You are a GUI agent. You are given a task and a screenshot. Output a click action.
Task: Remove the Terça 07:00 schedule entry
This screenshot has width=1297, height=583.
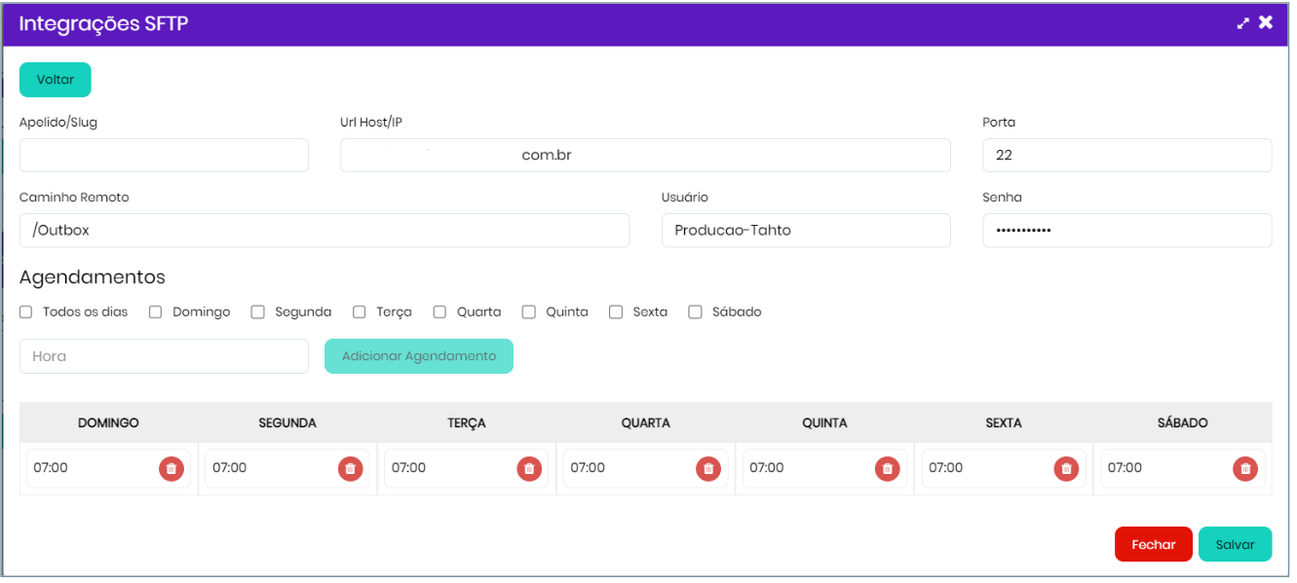tap(529, 468)
